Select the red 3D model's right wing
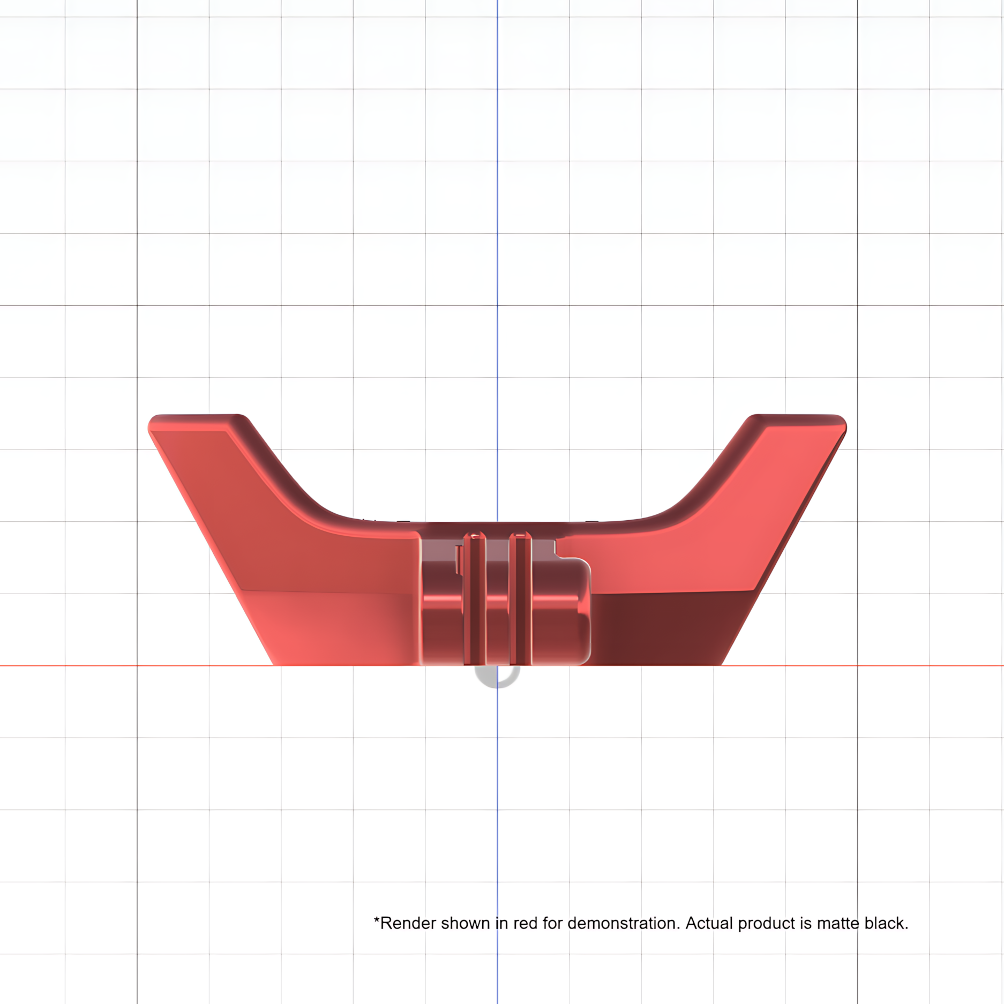The height and width of the screenshot is (1004, 1004). [x=713, y=541]
